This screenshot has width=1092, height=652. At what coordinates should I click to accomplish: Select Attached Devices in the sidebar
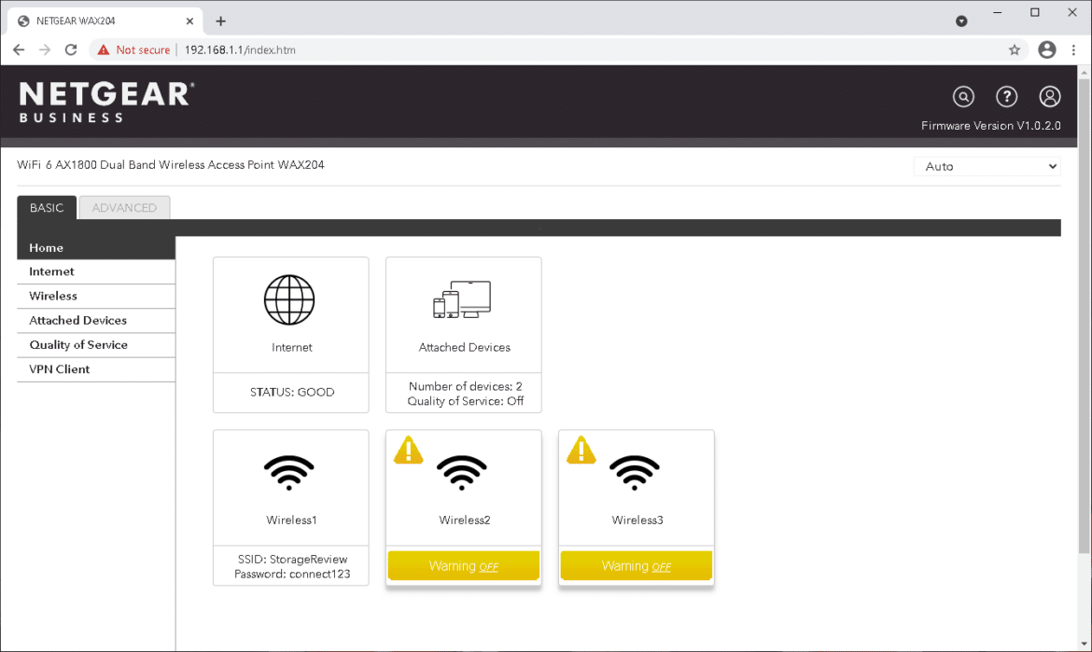pyautogui.click(x=96, y=321)
